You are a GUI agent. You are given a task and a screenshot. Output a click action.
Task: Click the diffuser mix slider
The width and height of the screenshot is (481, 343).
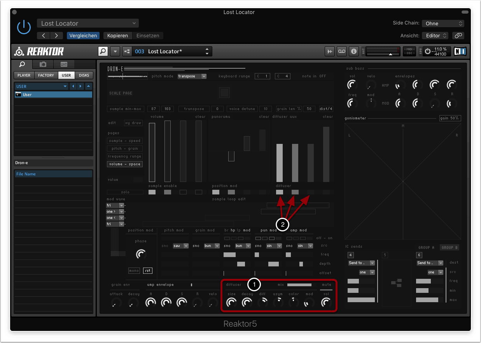pos(299,285)
